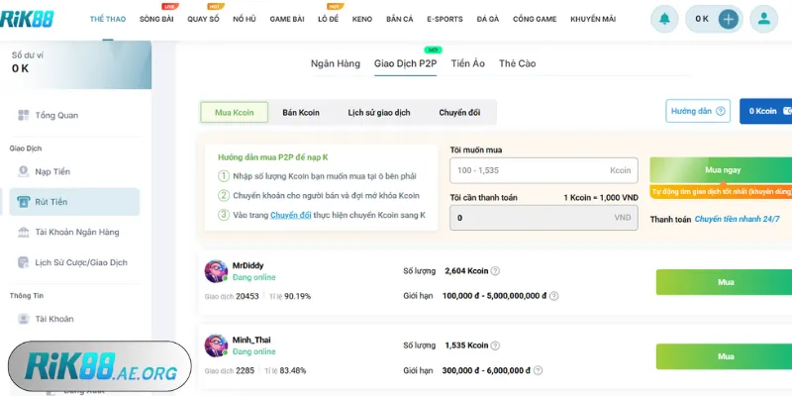Click the Hướng dẫn button
This screenshot has width=792, height=396.
[x=698, y=111]
